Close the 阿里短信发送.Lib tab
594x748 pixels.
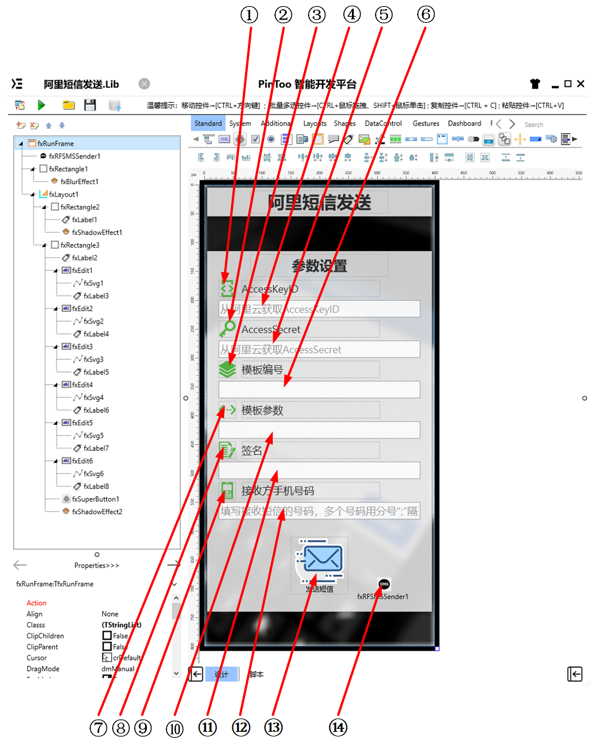[x=144, y=84]
